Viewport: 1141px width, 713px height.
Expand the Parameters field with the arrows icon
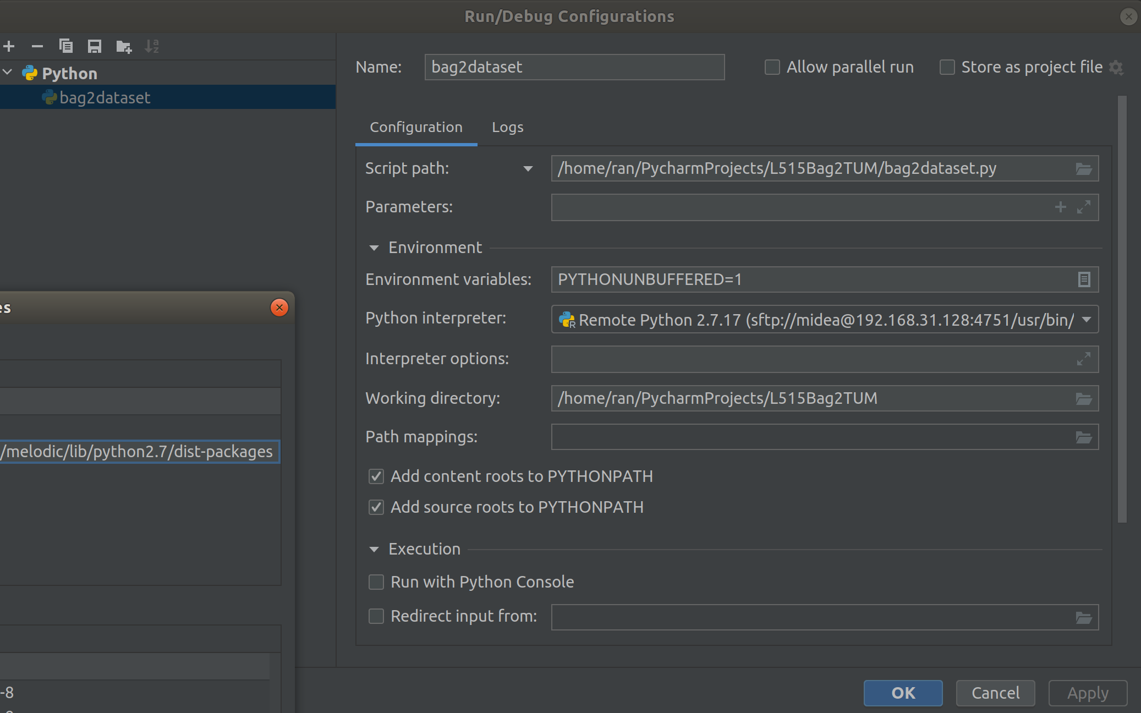coord(1083,207)
